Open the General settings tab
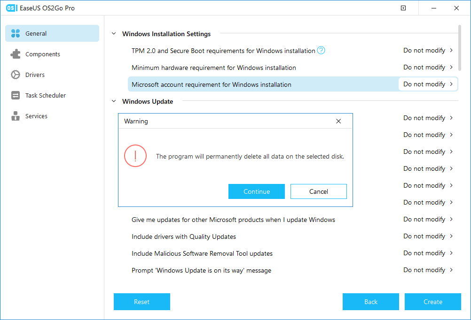The height and width of the screenshot is (320, 471). pyautogui.click(x=52, y=33)
